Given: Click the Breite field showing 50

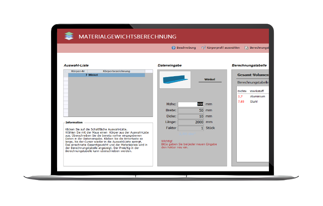Looking at the screenshot, I should click(x=191, y=110).
